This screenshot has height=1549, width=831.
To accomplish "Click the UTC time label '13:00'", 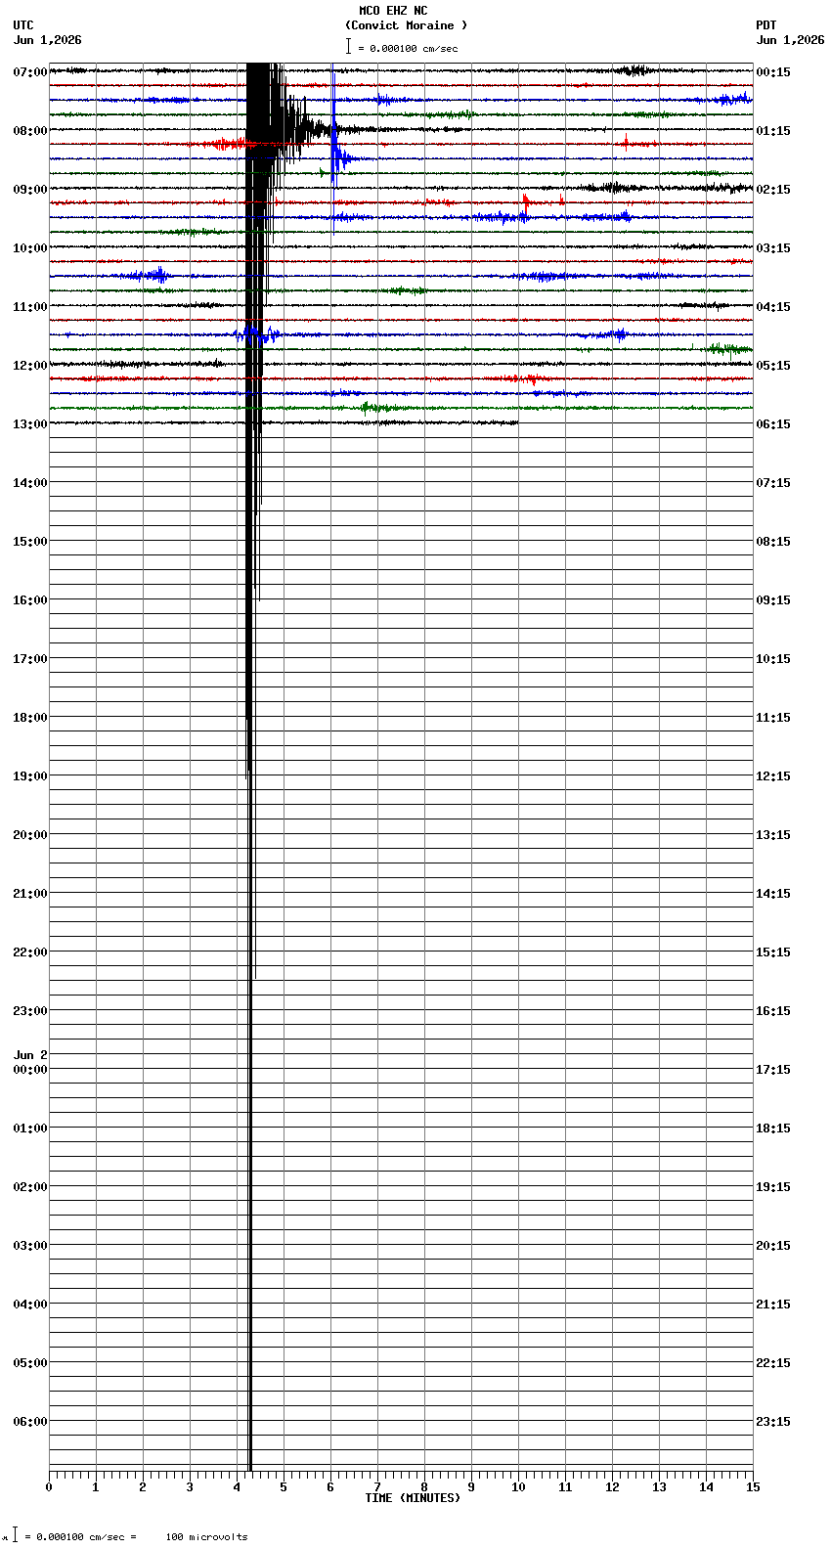I will coord(30,424).
